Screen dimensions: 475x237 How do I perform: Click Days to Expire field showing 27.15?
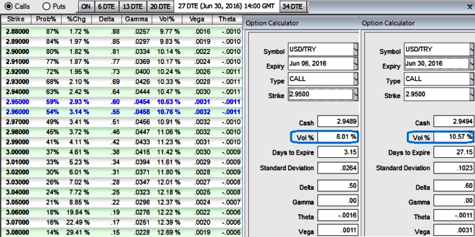[x=454, y=152]
